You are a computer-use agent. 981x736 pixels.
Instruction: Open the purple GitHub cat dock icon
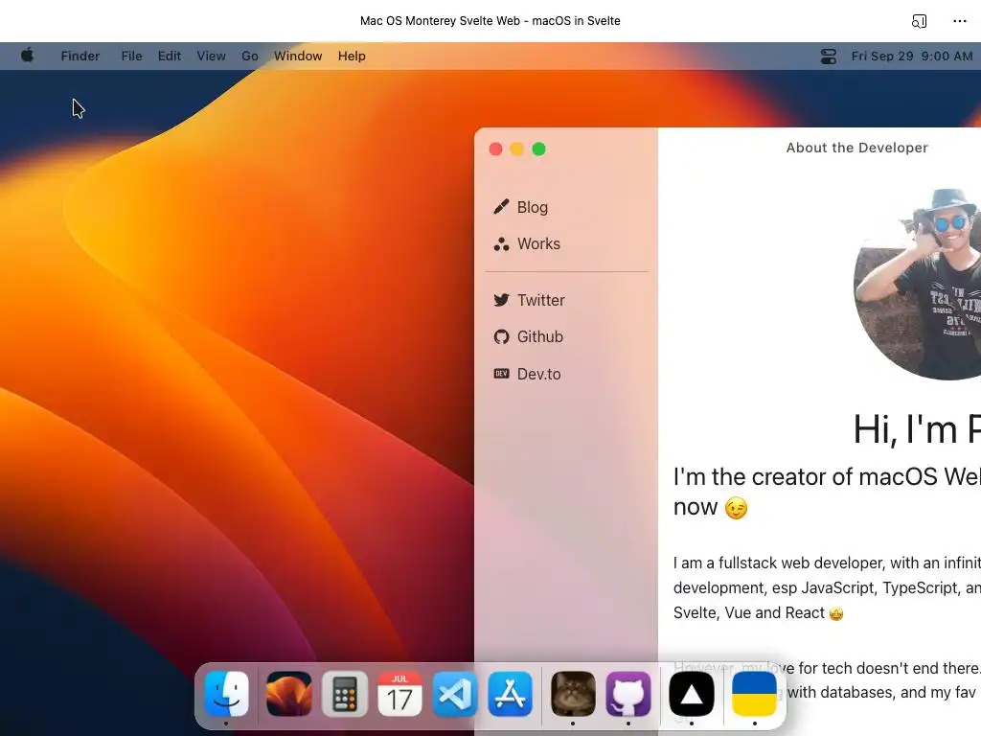[628, 694]
